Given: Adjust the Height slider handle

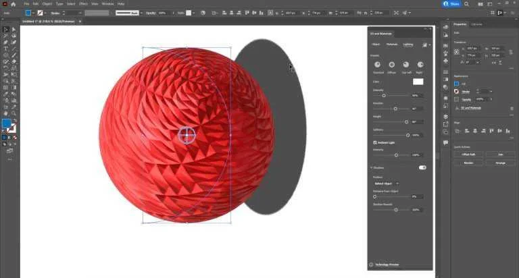Looking at the screenshot, I should [x=406, y=122].
